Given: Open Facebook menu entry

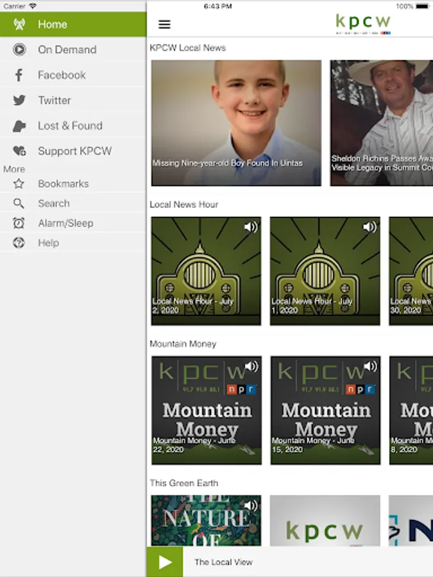Looking at the screenshot, I should pyautogui.click(x=73, y=75).
